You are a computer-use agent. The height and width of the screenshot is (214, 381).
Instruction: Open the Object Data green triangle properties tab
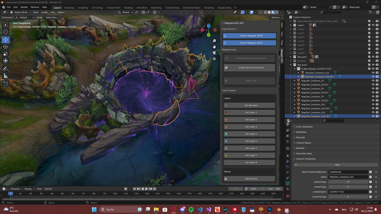288,183
